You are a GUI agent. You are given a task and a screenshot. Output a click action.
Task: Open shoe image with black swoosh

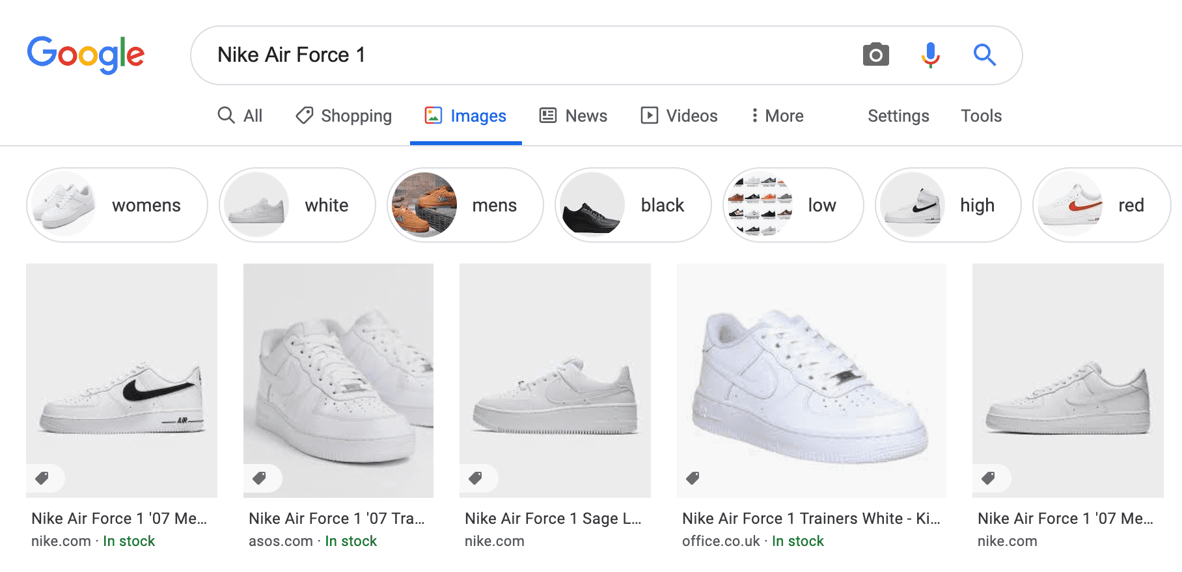pyautogui.click(x=122, y=381)
